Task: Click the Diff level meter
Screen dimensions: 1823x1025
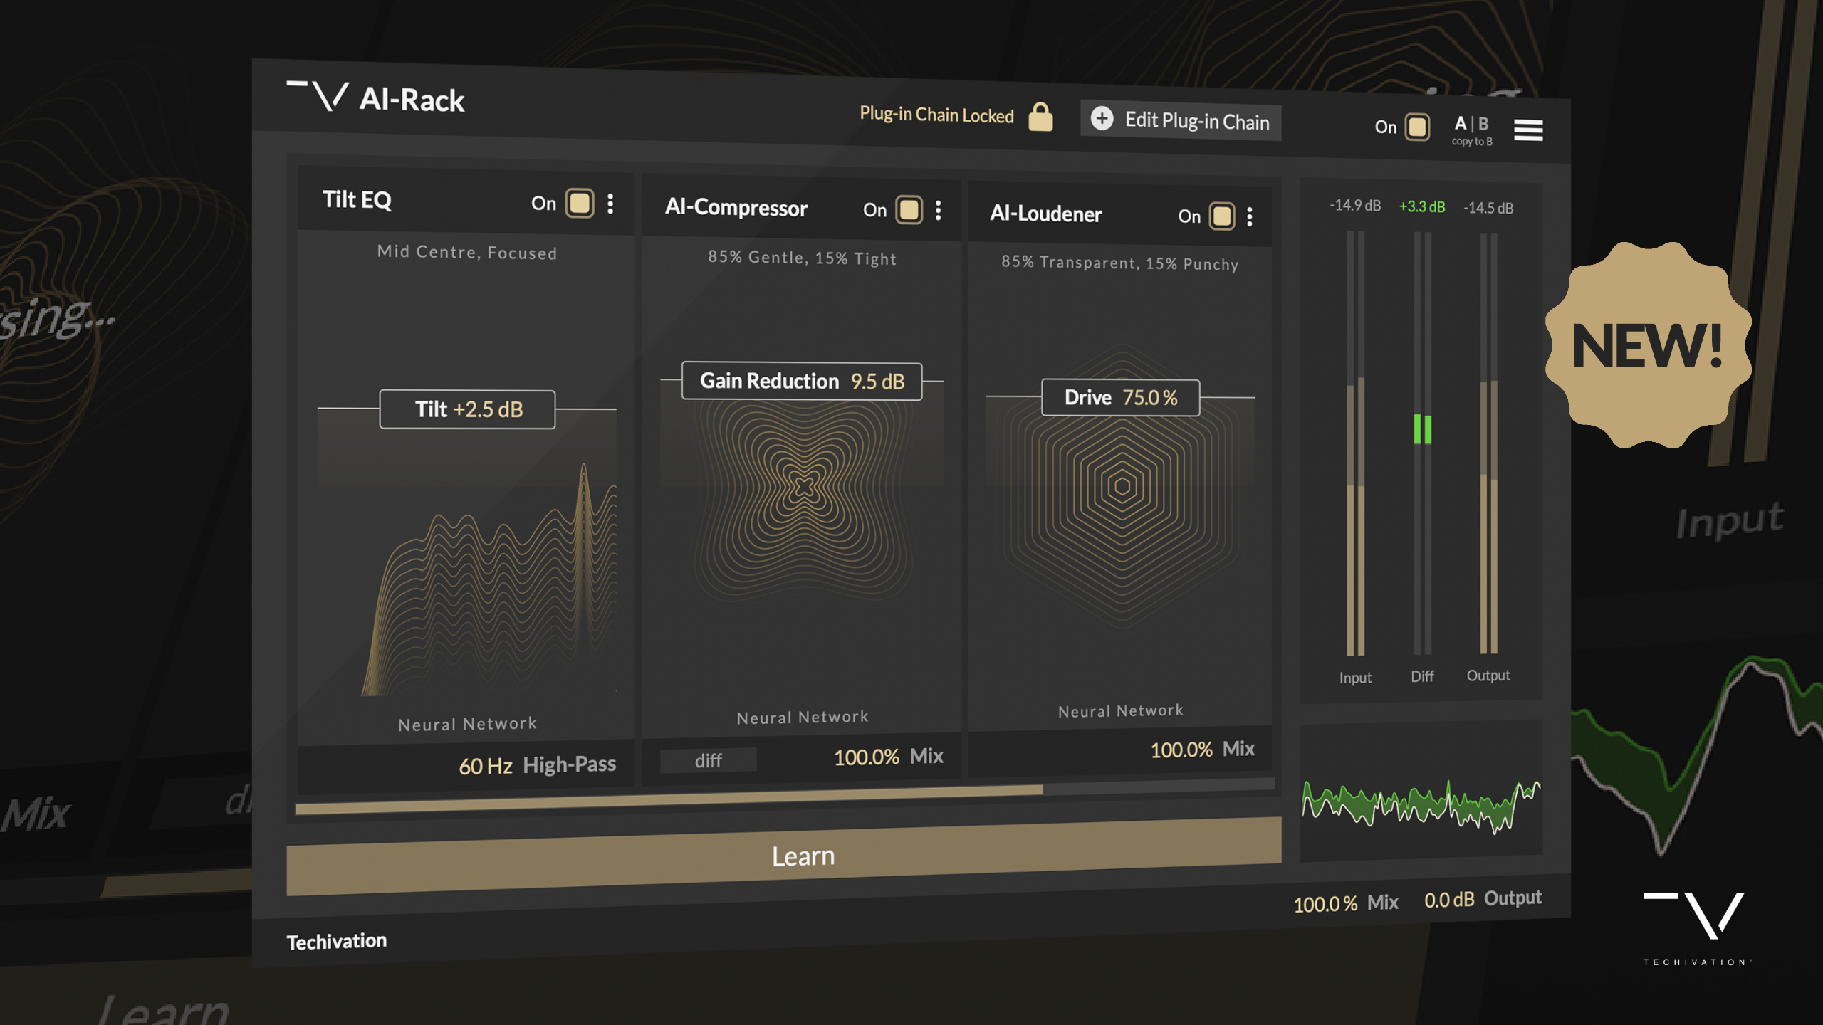Action: [1422, 443]
